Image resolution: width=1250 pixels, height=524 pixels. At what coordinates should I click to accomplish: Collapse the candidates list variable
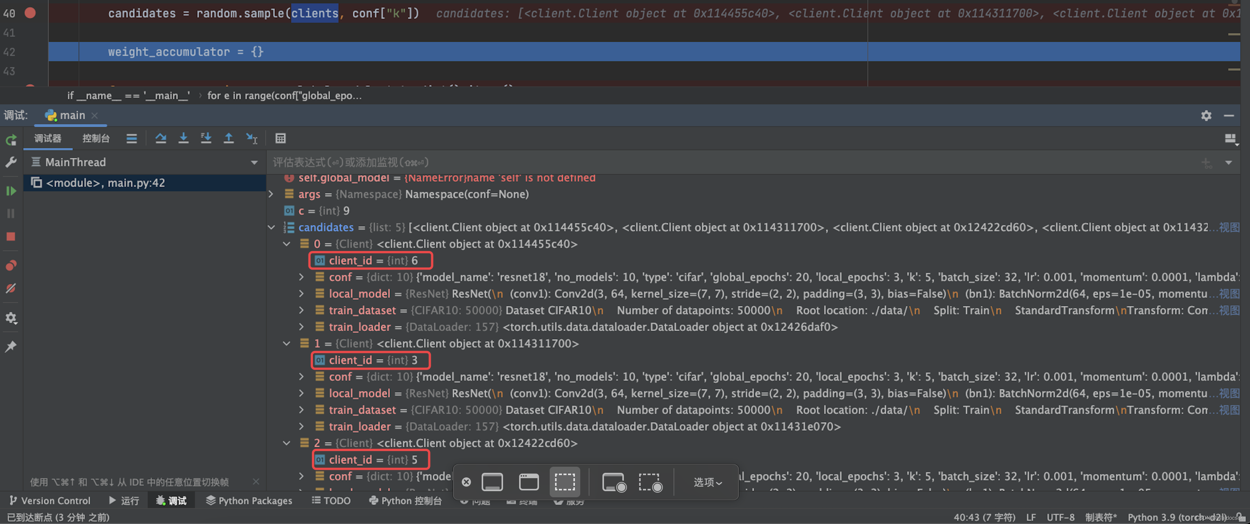coord(272,227)
